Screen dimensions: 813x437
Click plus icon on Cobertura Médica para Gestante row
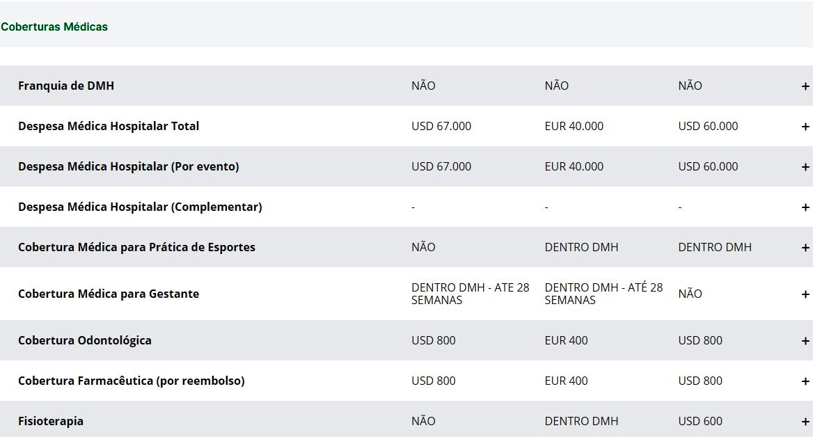[805, 294]
